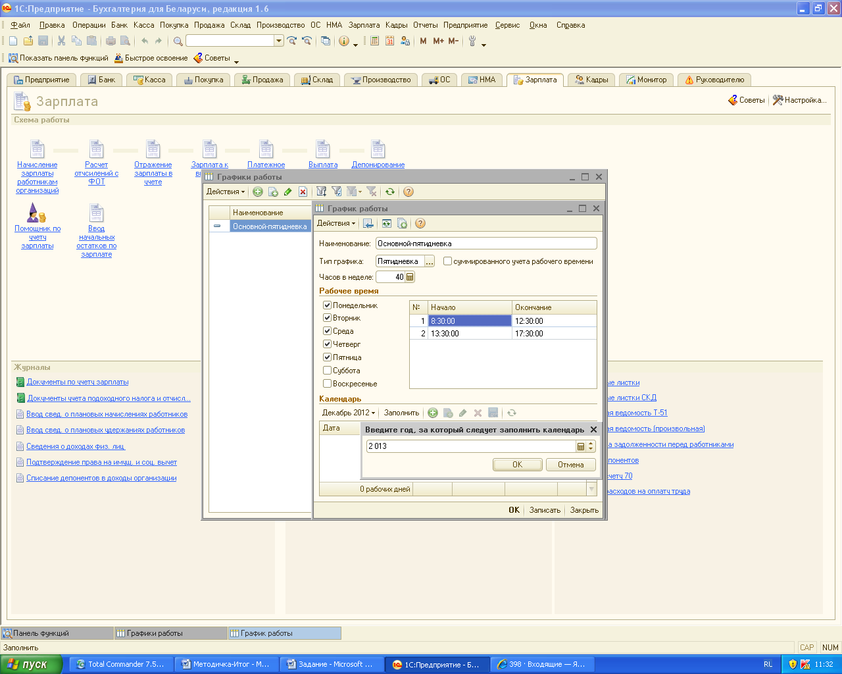Uncheck the Четверг checkbox
This screenshot has height=674, width=842.
[327, 344]
